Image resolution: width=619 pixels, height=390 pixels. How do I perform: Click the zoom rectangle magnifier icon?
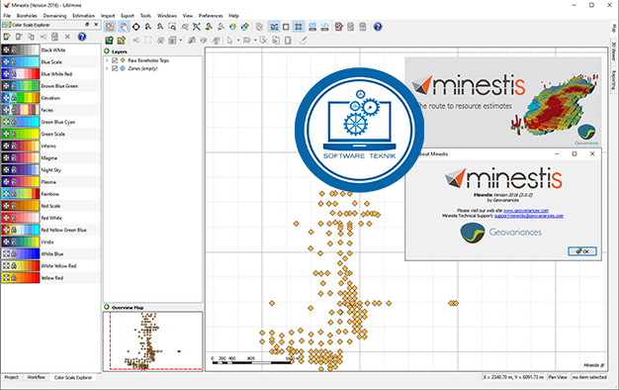click(172, 27)
